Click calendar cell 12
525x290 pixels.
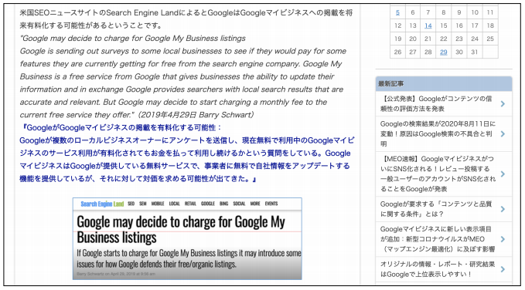coord(397,25)
